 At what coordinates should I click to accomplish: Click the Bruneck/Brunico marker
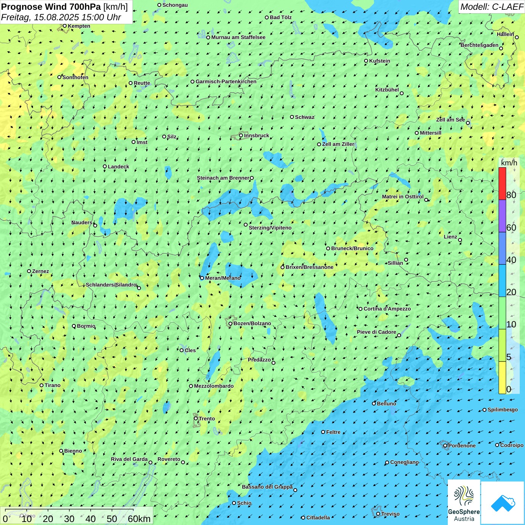(328, 248)
